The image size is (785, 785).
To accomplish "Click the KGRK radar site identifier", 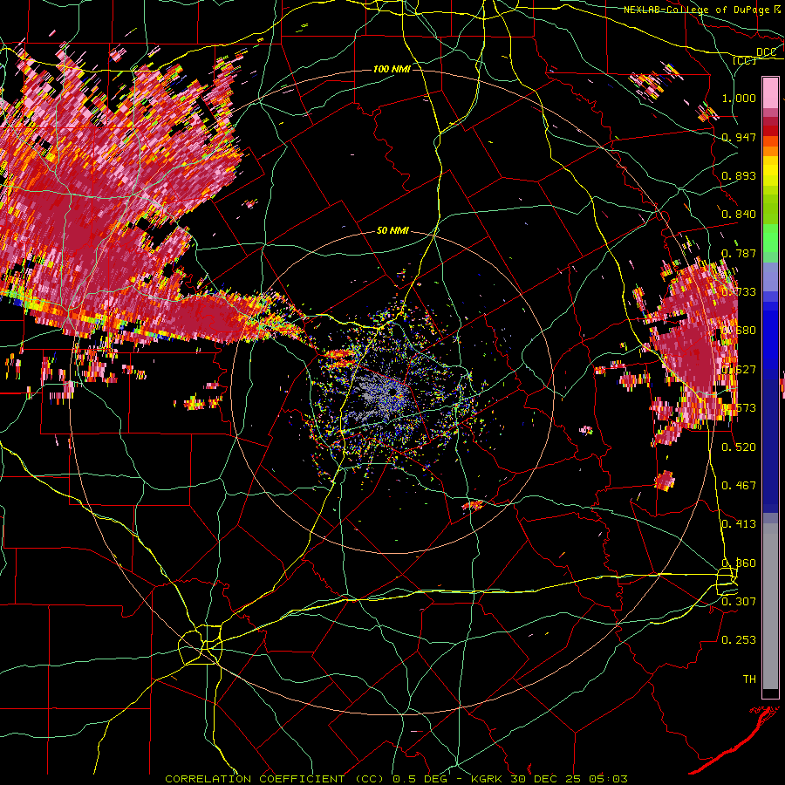I will [488, 779].
